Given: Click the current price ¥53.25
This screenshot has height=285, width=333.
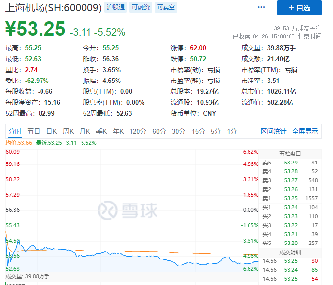Looking at the screenshot, I should coord(35,29).
